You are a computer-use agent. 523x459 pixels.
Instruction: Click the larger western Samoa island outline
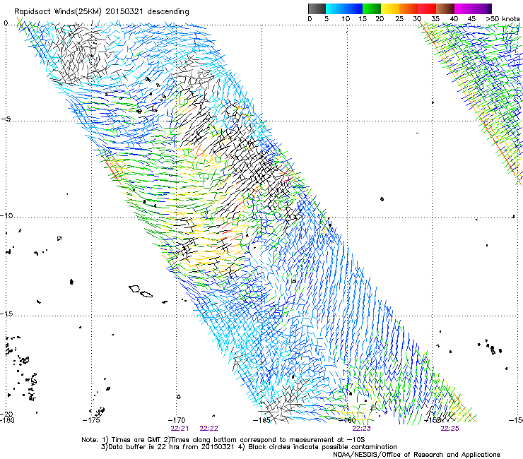point(134,289)
